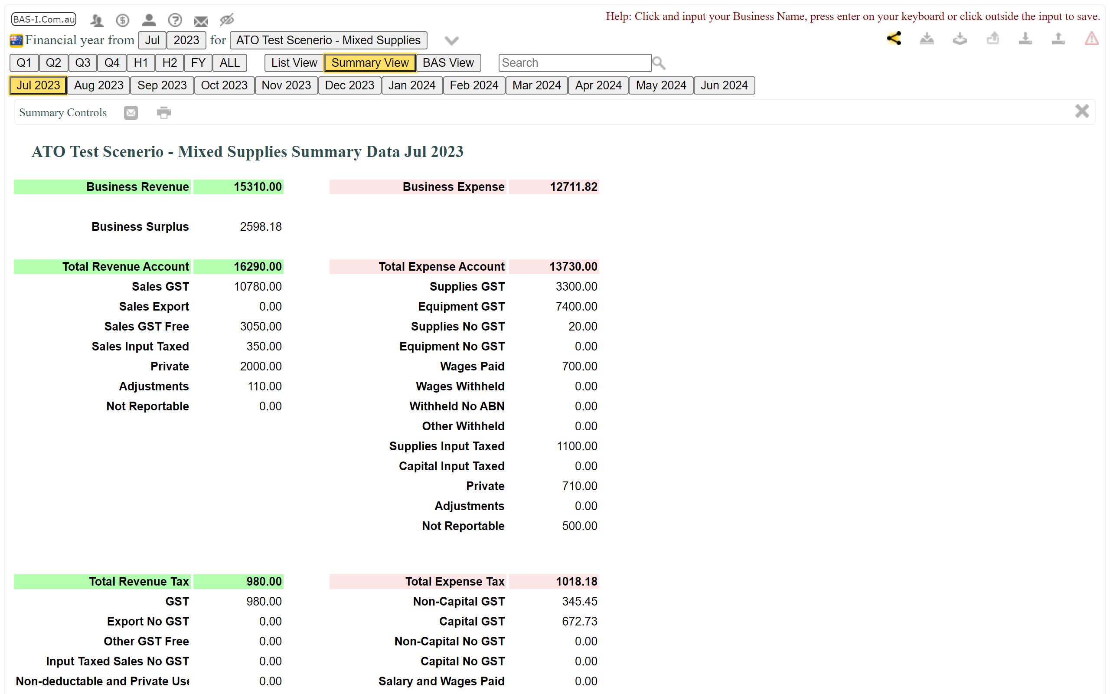
Task: Click the dollar sign coin icon
Action: (122, 20)
